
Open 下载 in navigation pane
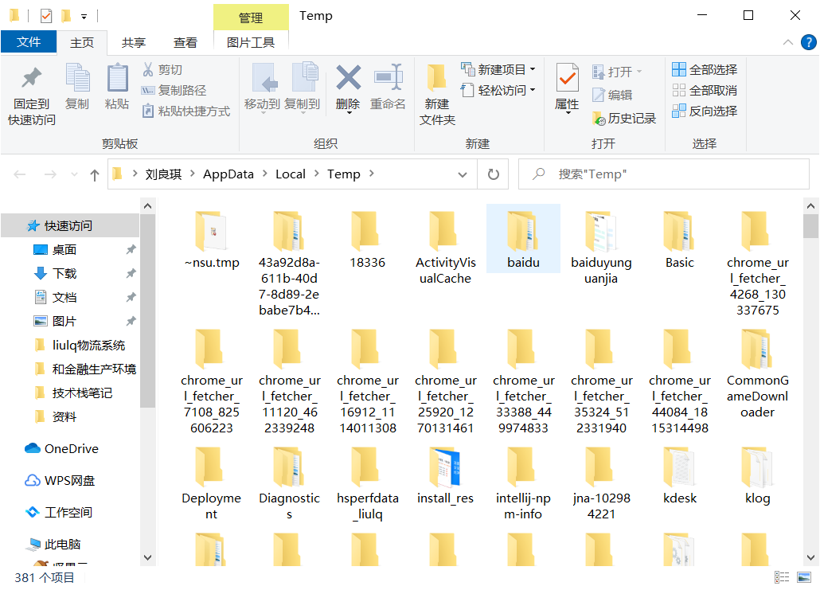tap(64, 274)
